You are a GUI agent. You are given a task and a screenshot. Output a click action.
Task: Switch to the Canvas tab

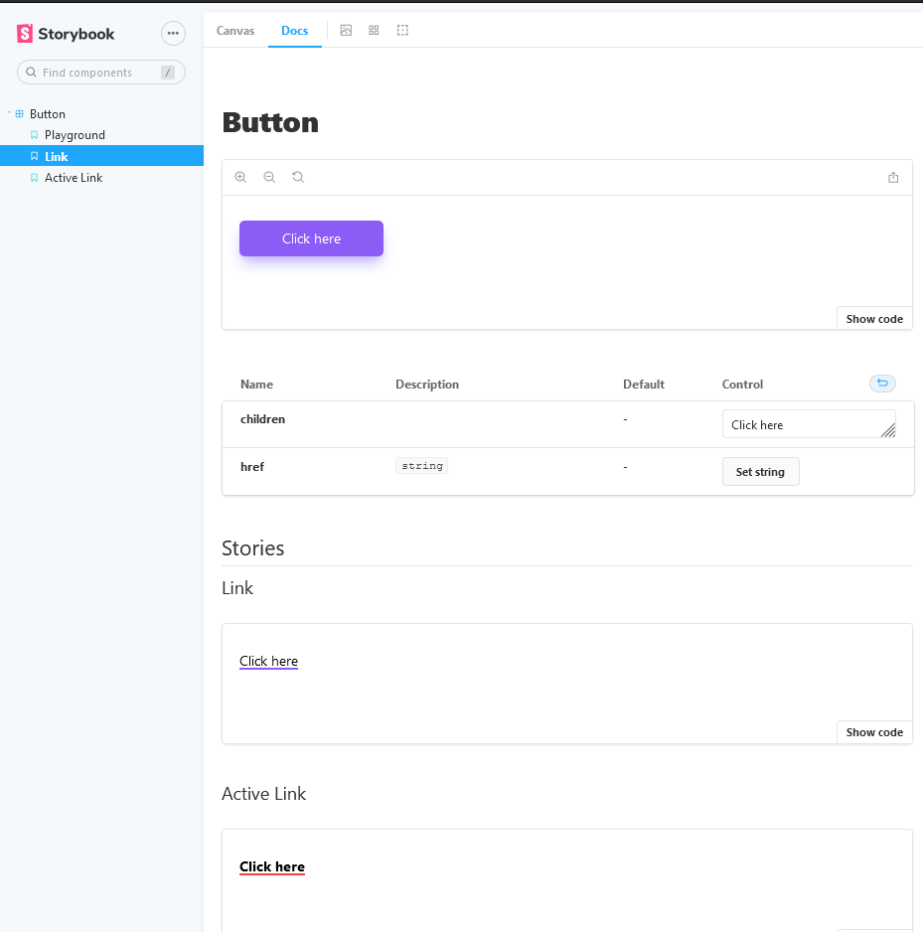tap(235, 30)
